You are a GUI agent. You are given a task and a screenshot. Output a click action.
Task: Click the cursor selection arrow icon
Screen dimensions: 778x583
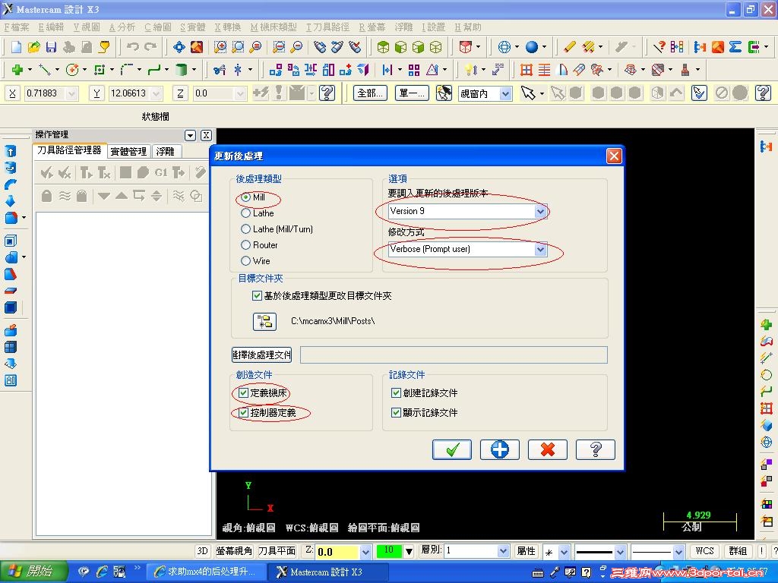(527, 93)
